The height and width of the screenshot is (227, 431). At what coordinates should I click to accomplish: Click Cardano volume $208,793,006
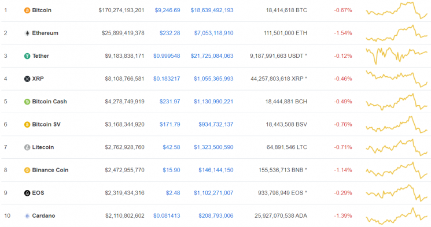pyautogui.click(x=216, y=216)
